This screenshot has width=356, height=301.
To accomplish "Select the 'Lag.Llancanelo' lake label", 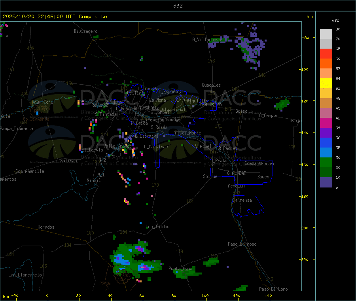I will 25,275.
